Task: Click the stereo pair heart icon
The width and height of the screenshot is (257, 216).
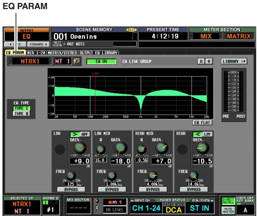Action: (77, 62)
